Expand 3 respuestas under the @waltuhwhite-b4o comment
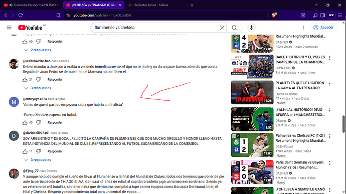 coord(38,88)
